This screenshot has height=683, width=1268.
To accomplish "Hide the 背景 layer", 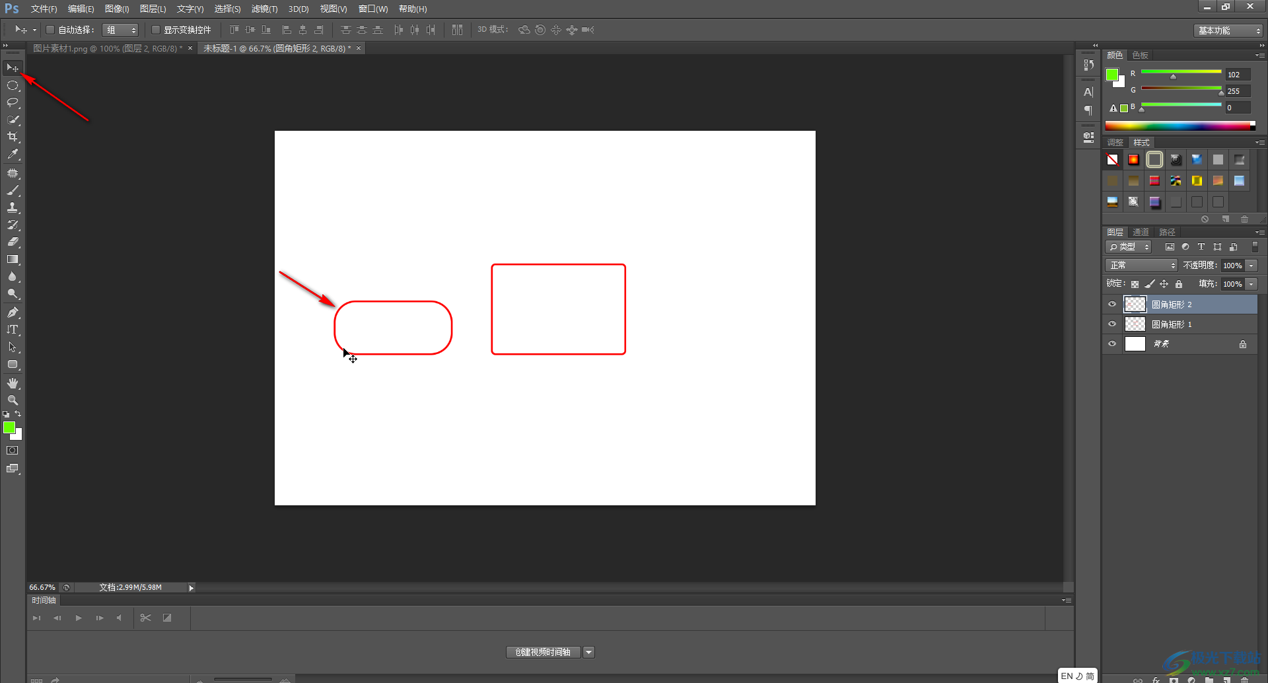I will [1112, 344].
